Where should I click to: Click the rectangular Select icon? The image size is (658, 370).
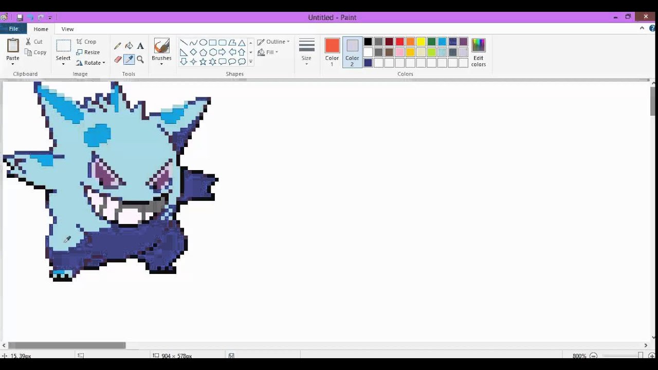click(63, 46)
